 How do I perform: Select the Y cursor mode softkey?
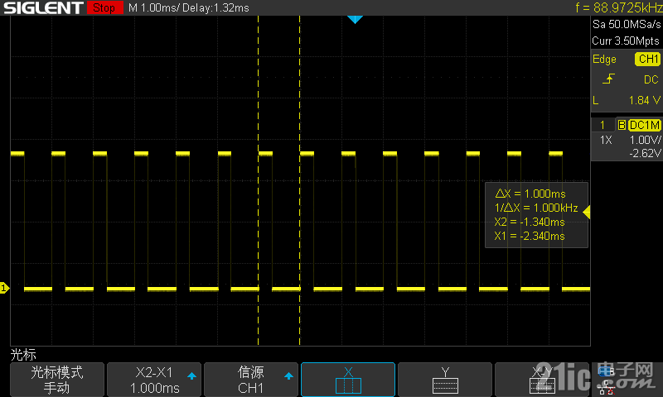click(x=445, y=380)
